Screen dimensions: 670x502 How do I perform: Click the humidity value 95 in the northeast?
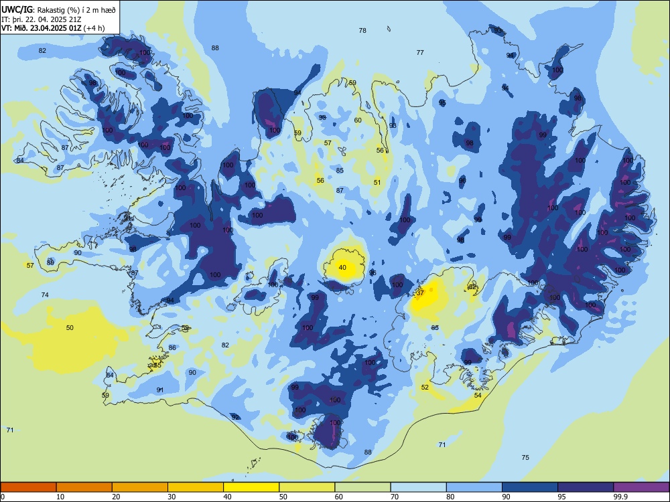pos(442,103)
